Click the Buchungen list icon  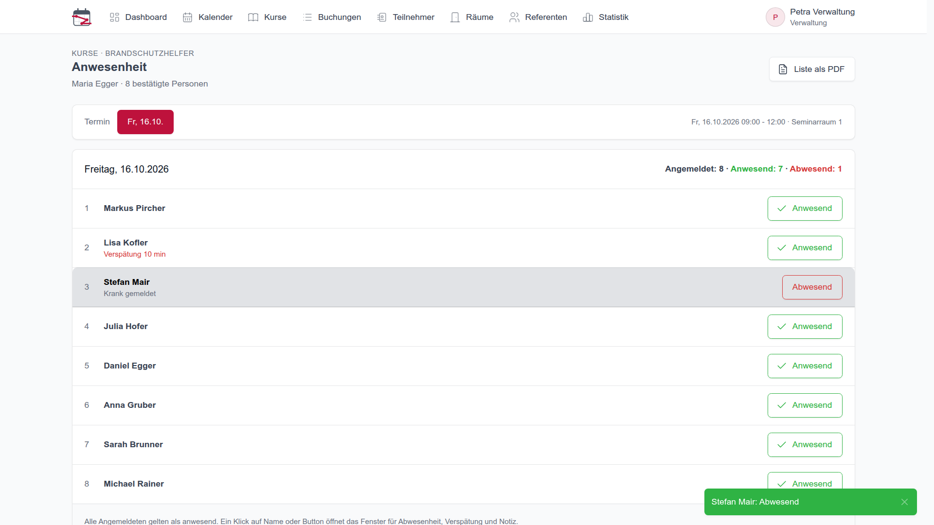pyautogui.click(x=307, y=17)
